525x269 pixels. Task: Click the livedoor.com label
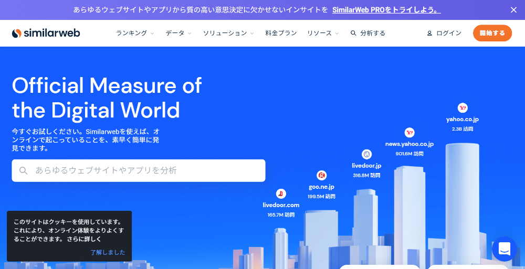coord(281,205)
